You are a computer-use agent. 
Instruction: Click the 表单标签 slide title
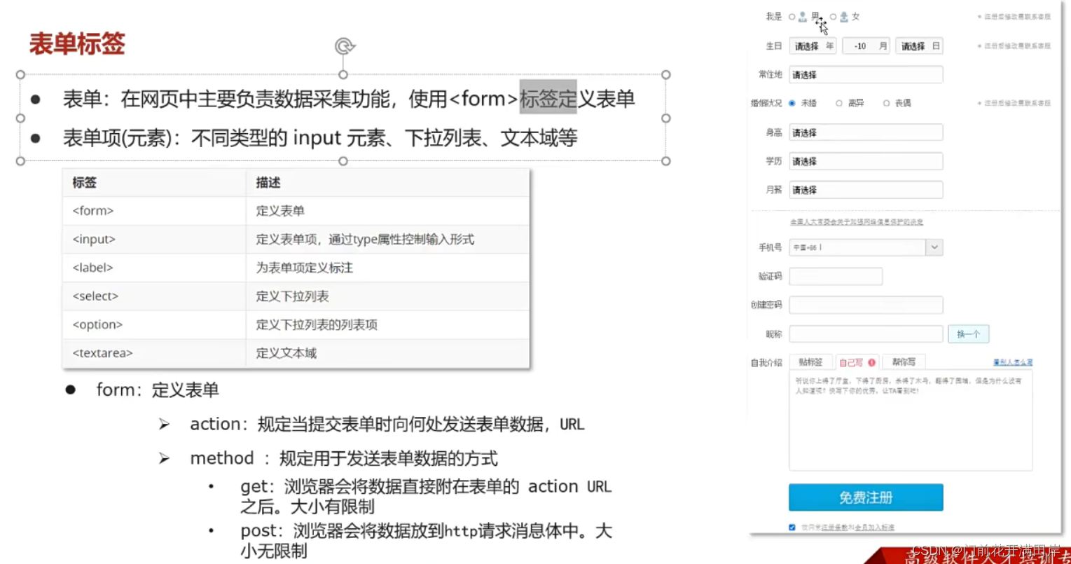77,44
